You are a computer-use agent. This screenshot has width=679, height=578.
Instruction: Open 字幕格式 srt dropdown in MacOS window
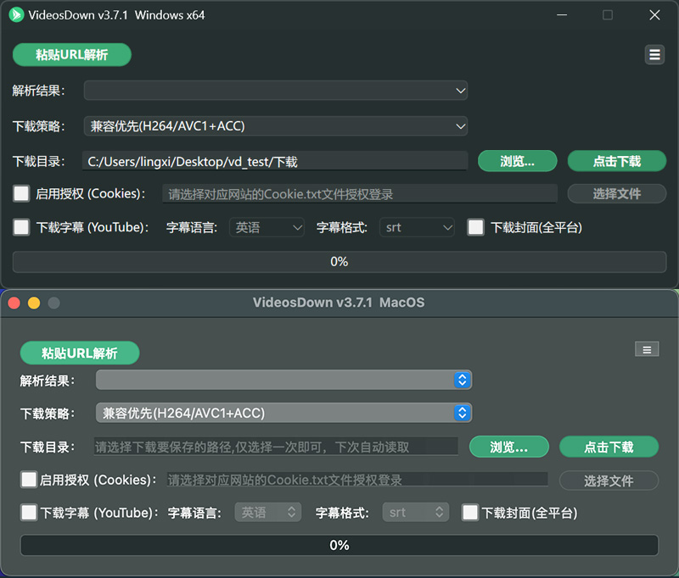pyautogui.click(x=416, y=512)
